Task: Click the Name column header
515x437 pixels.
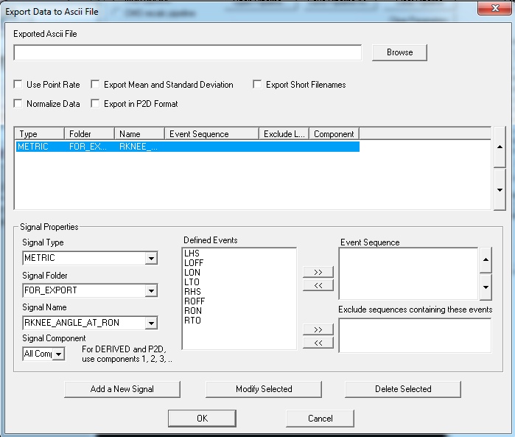Action: click(x=139, y=133)
